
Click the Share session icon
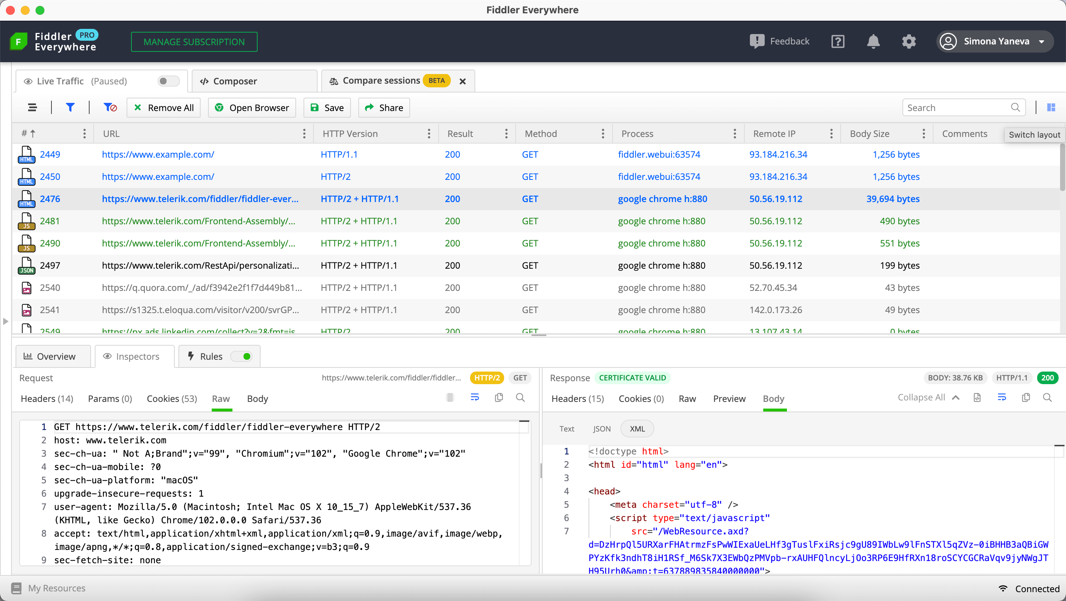point(383,108)
